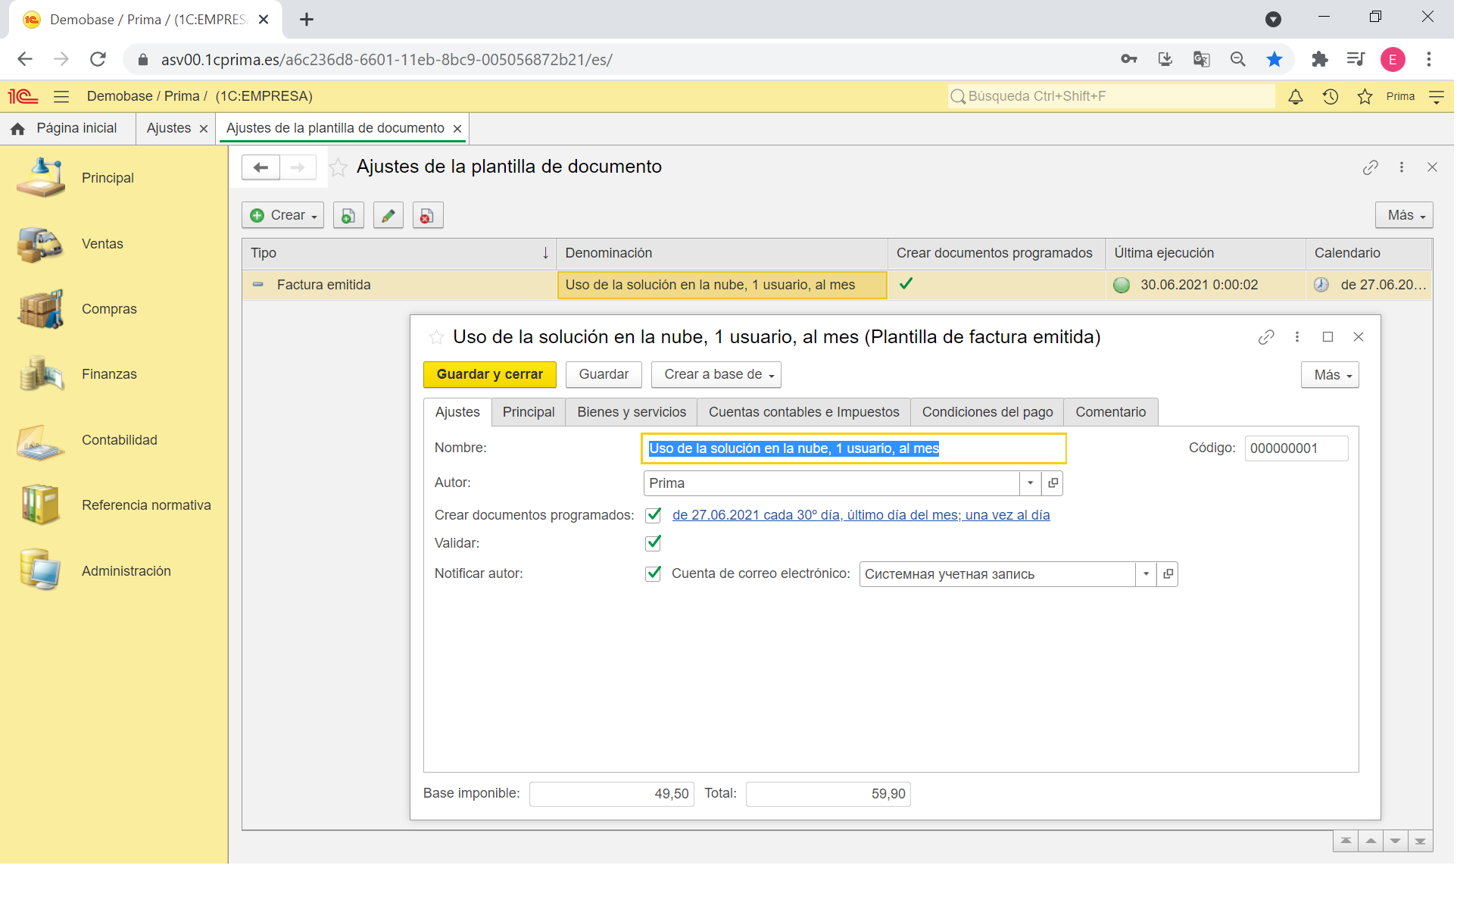Expand the Crear a base de menu
This screenshot has width=1457, height=909.
717,375
